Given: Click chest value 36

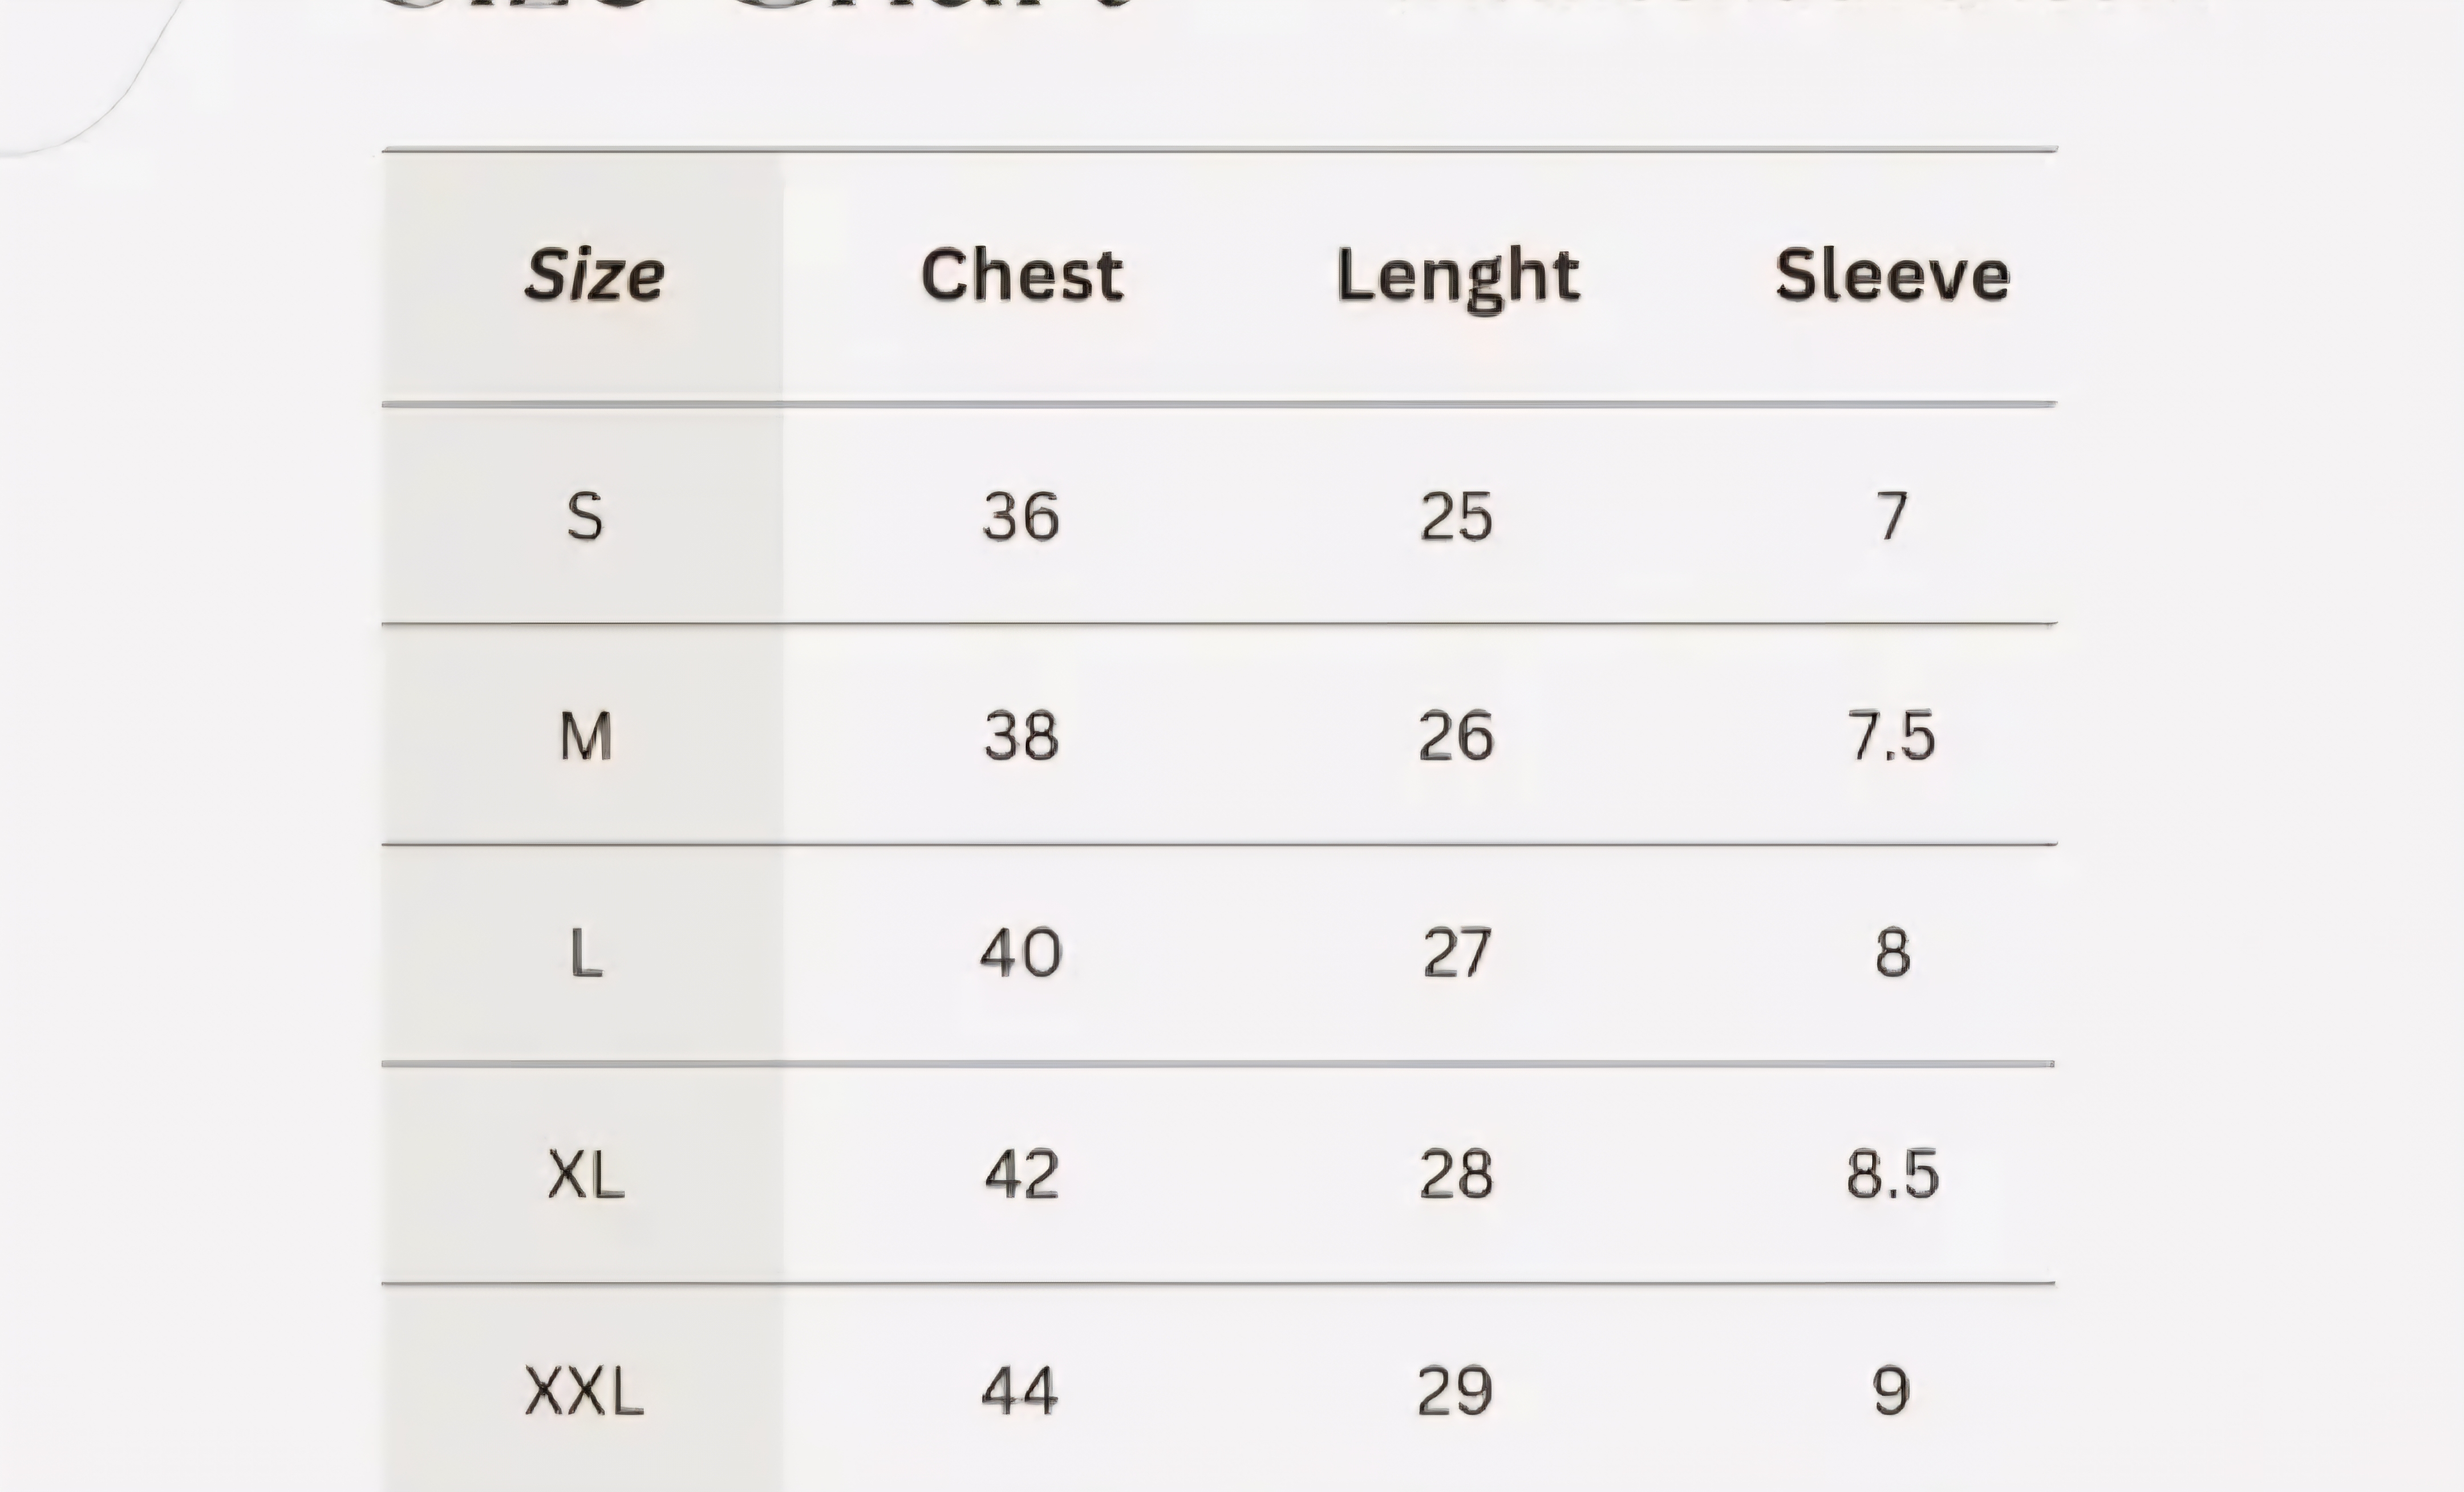Looking at the screenshot, I should coord(1020,517).
